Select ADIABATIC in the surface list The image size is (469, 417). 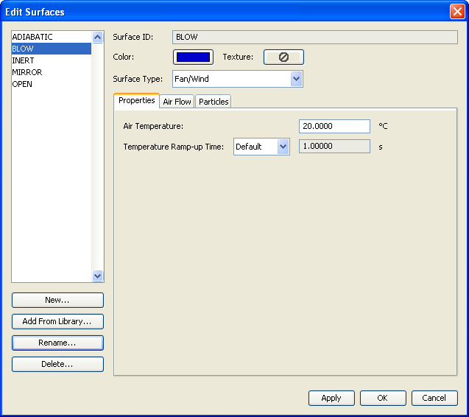tap(32, 37)
